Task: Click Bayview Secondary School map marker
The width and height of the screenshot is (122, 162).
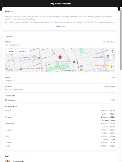Action: (x=108, y=56)
